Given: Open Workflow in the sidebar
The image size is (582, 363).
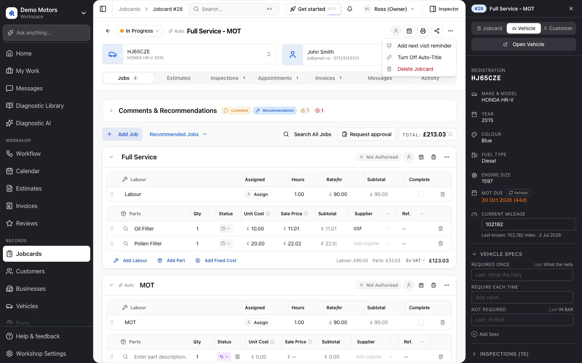Looking at the screenshot, I should click(47, 154).
